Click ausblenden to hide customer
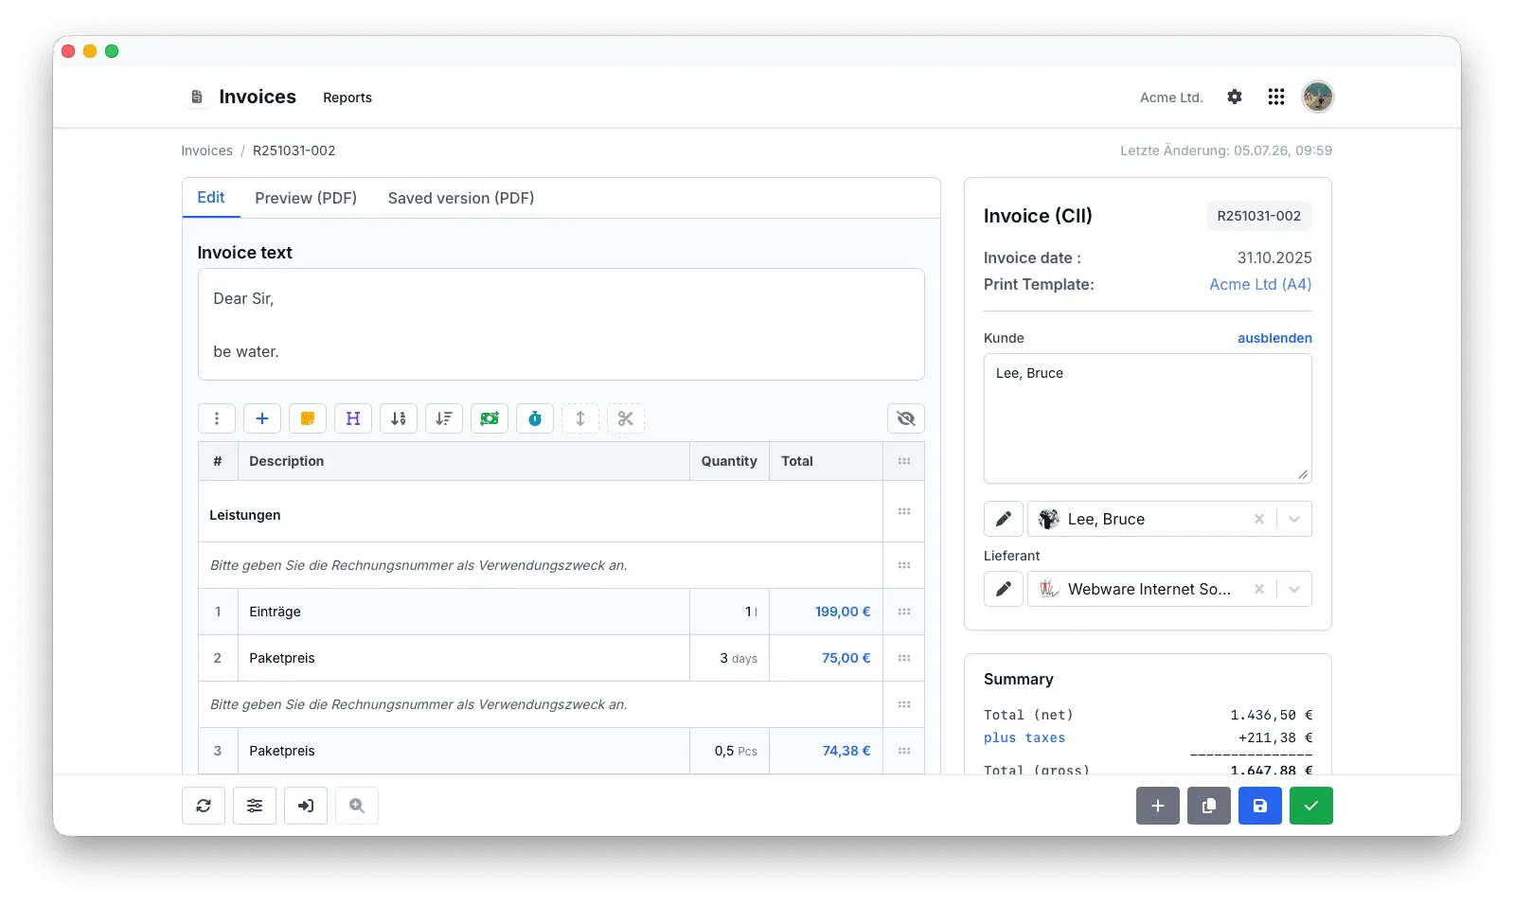The image size is (1514, 906). click(x=1274, y=338)
